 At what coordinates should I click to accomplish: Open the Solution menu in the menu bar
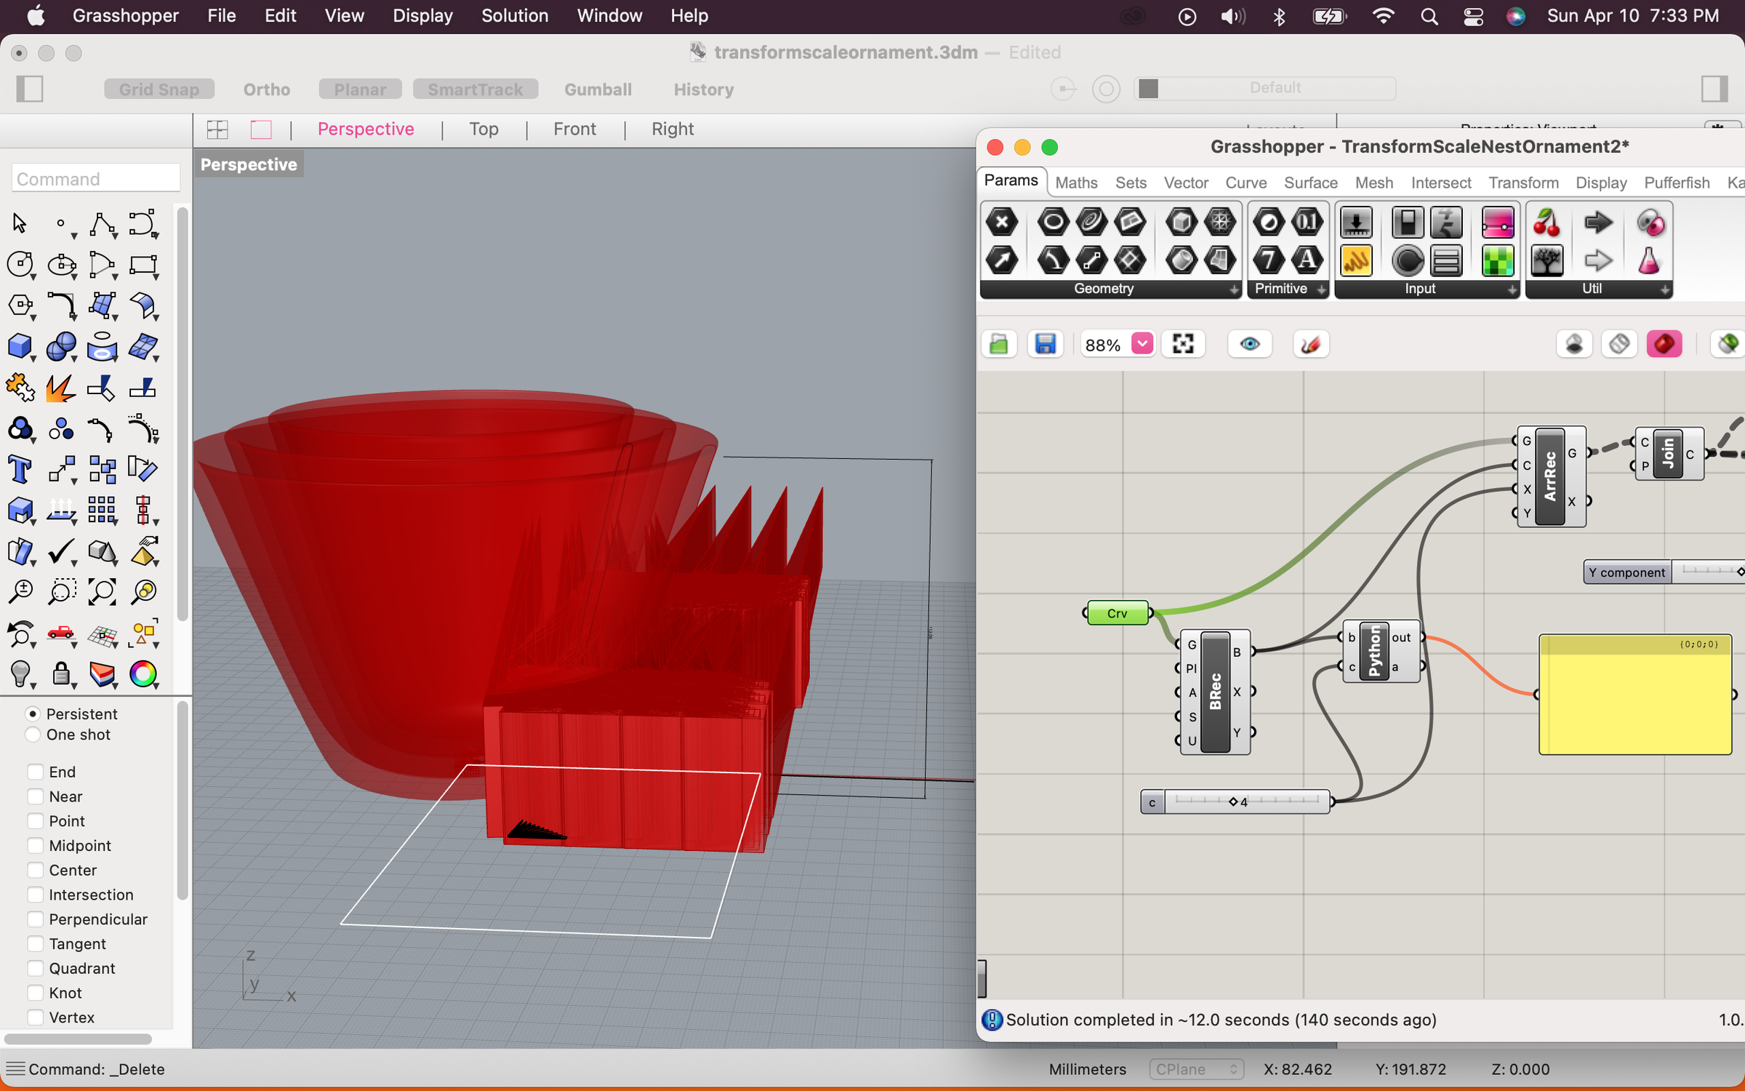point(515,15)
